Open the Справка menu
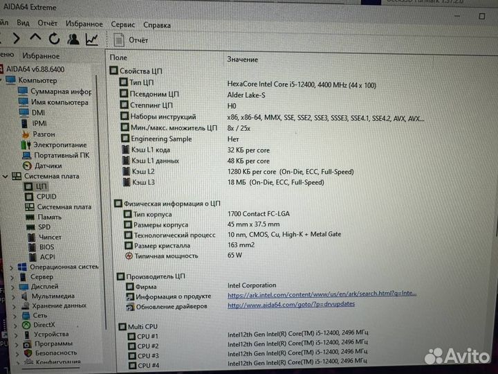The height and width of the screenshot is (374, 498). point(157,25)
